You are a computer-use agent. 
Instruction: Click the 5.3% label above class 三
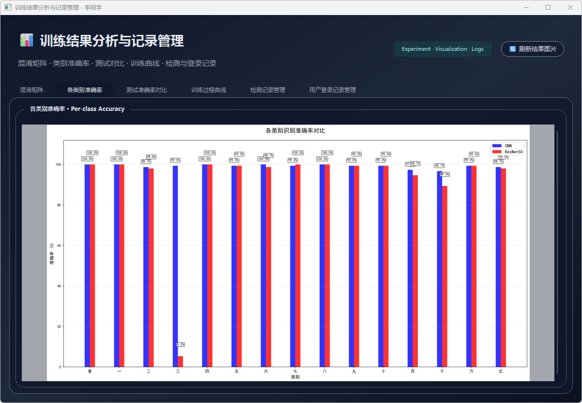tap(180, 344)
